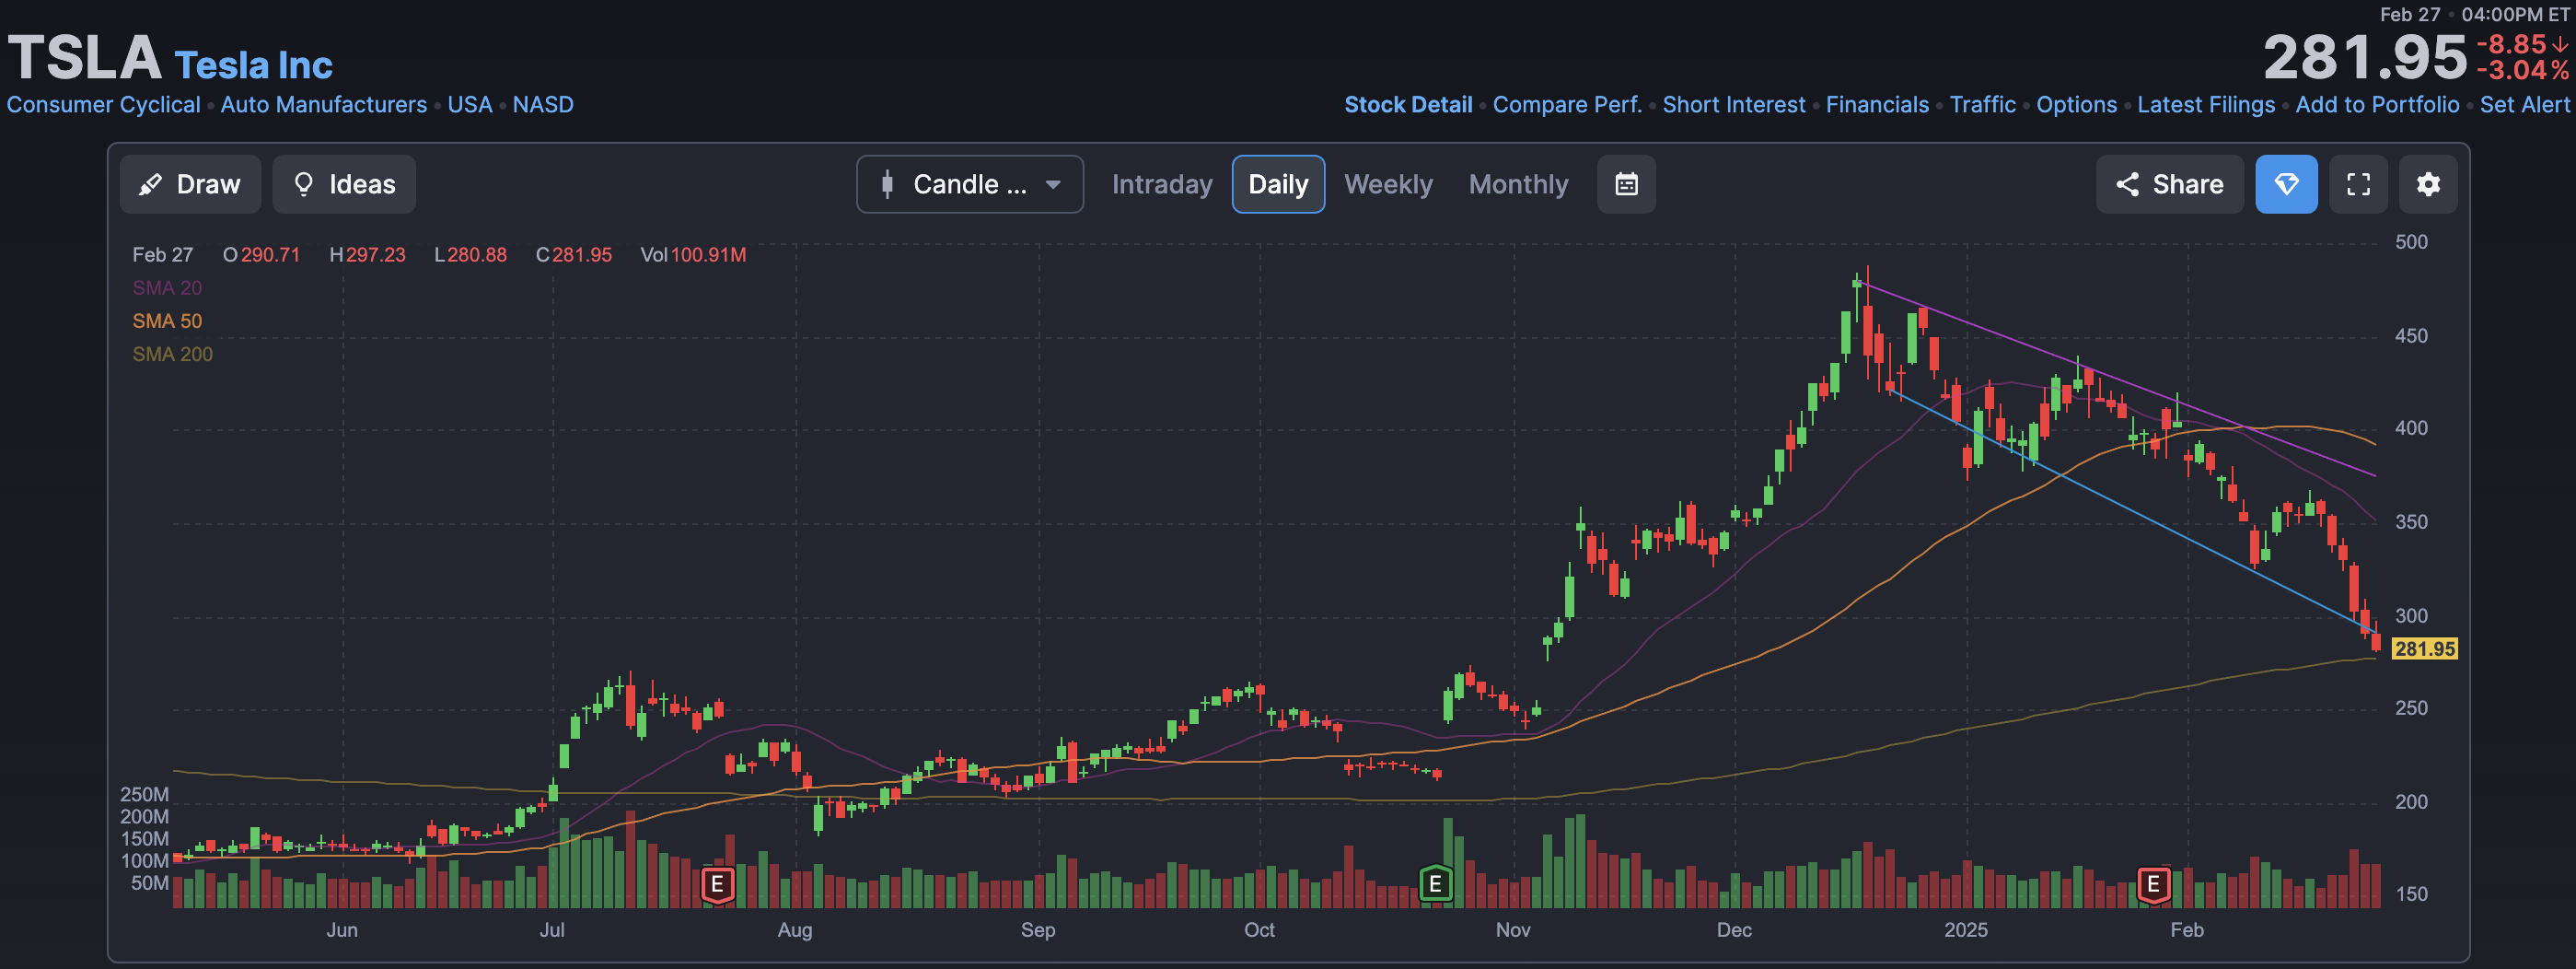Open the NASD exchange link
The height and width of the screenshot is (969, 2576).
543,105
